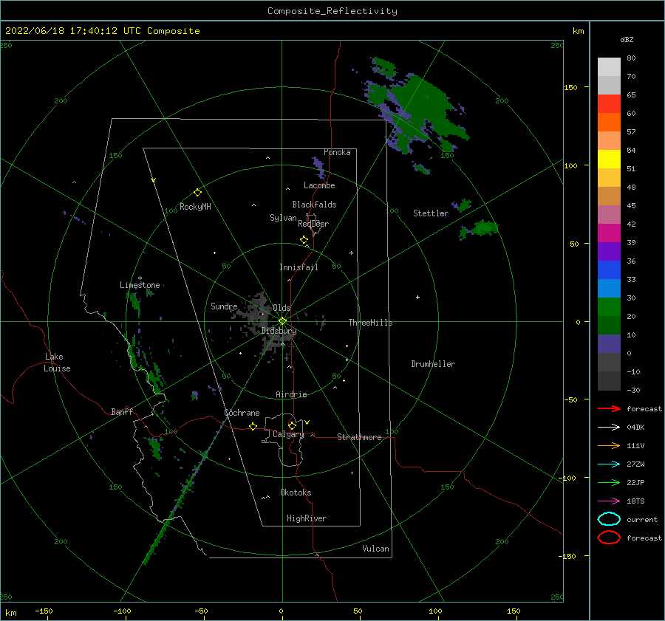Screen dimensions: 665x621
Task: Select the light gray 80 dBZ swatch
Action: (609, 67)
